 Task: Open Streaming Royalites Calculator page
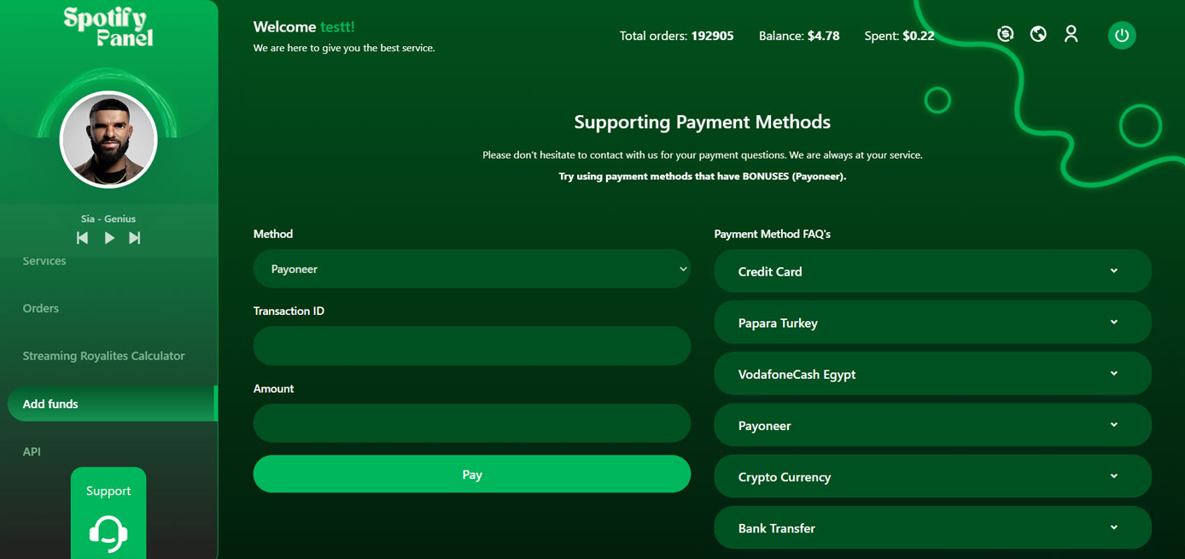click(103, 356)
